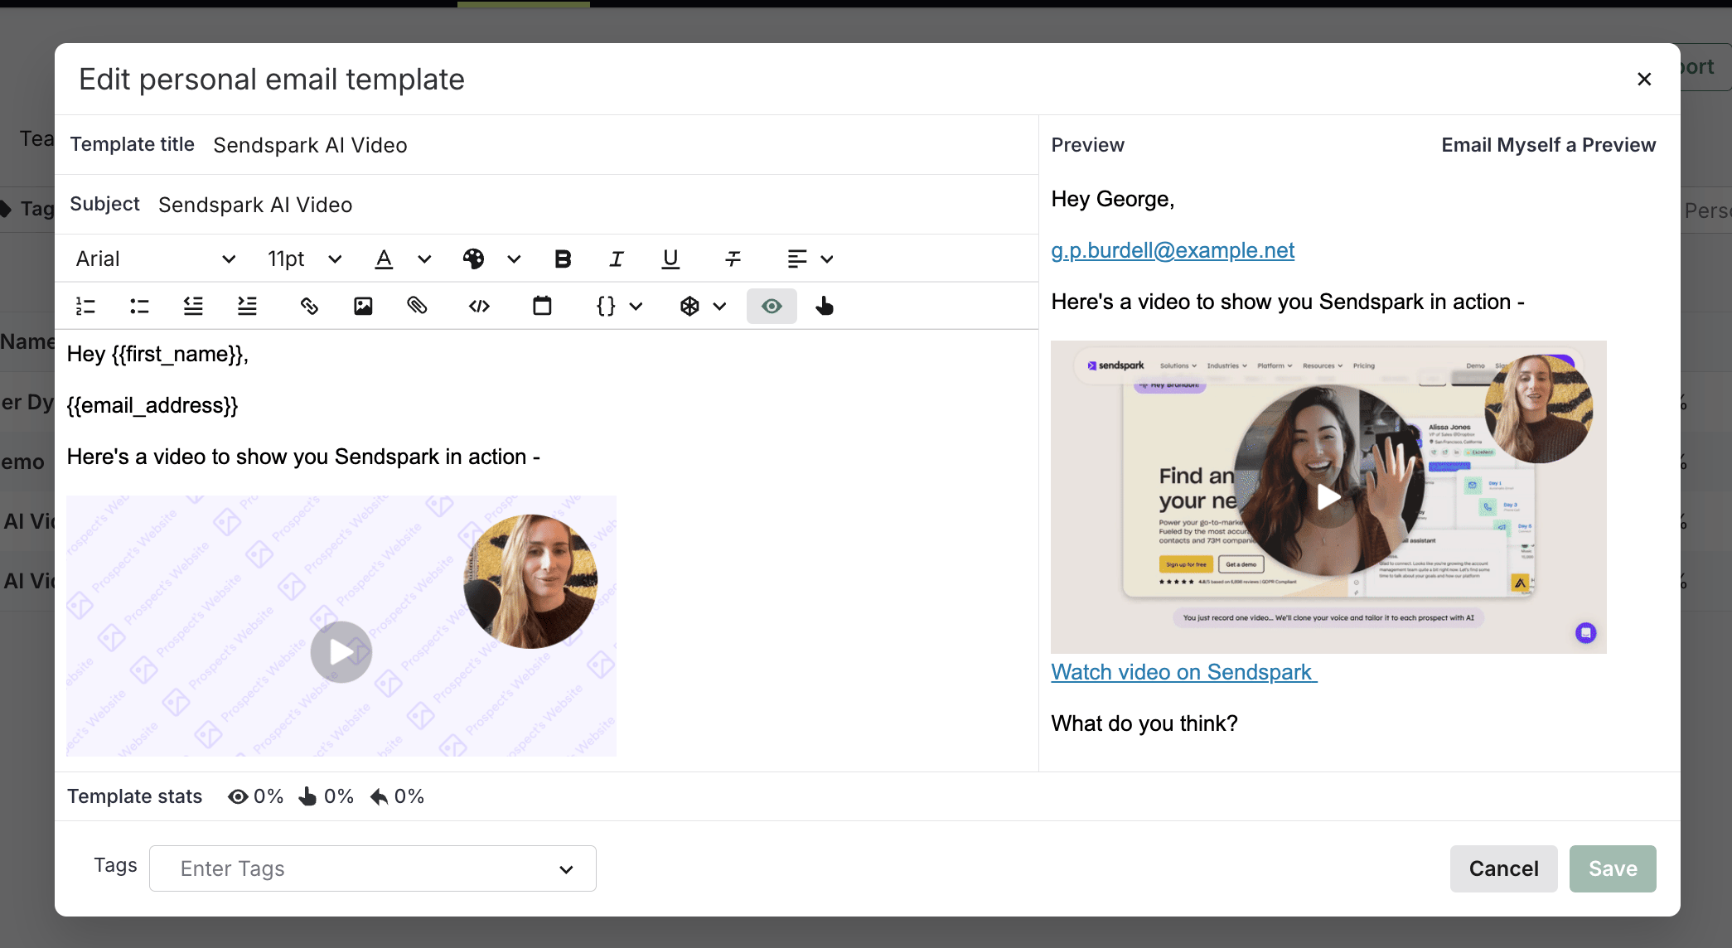
Task: Close the edit template dialog
Action: pyautogui.click(x=1644, y=79)
